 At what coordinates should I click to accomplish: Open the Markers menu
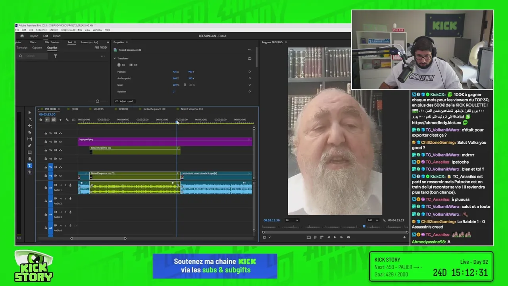coord(54,30)
